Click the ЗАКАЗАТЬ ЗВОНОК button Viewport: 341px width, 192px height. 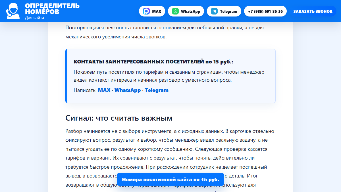click(x=313, y=11)
